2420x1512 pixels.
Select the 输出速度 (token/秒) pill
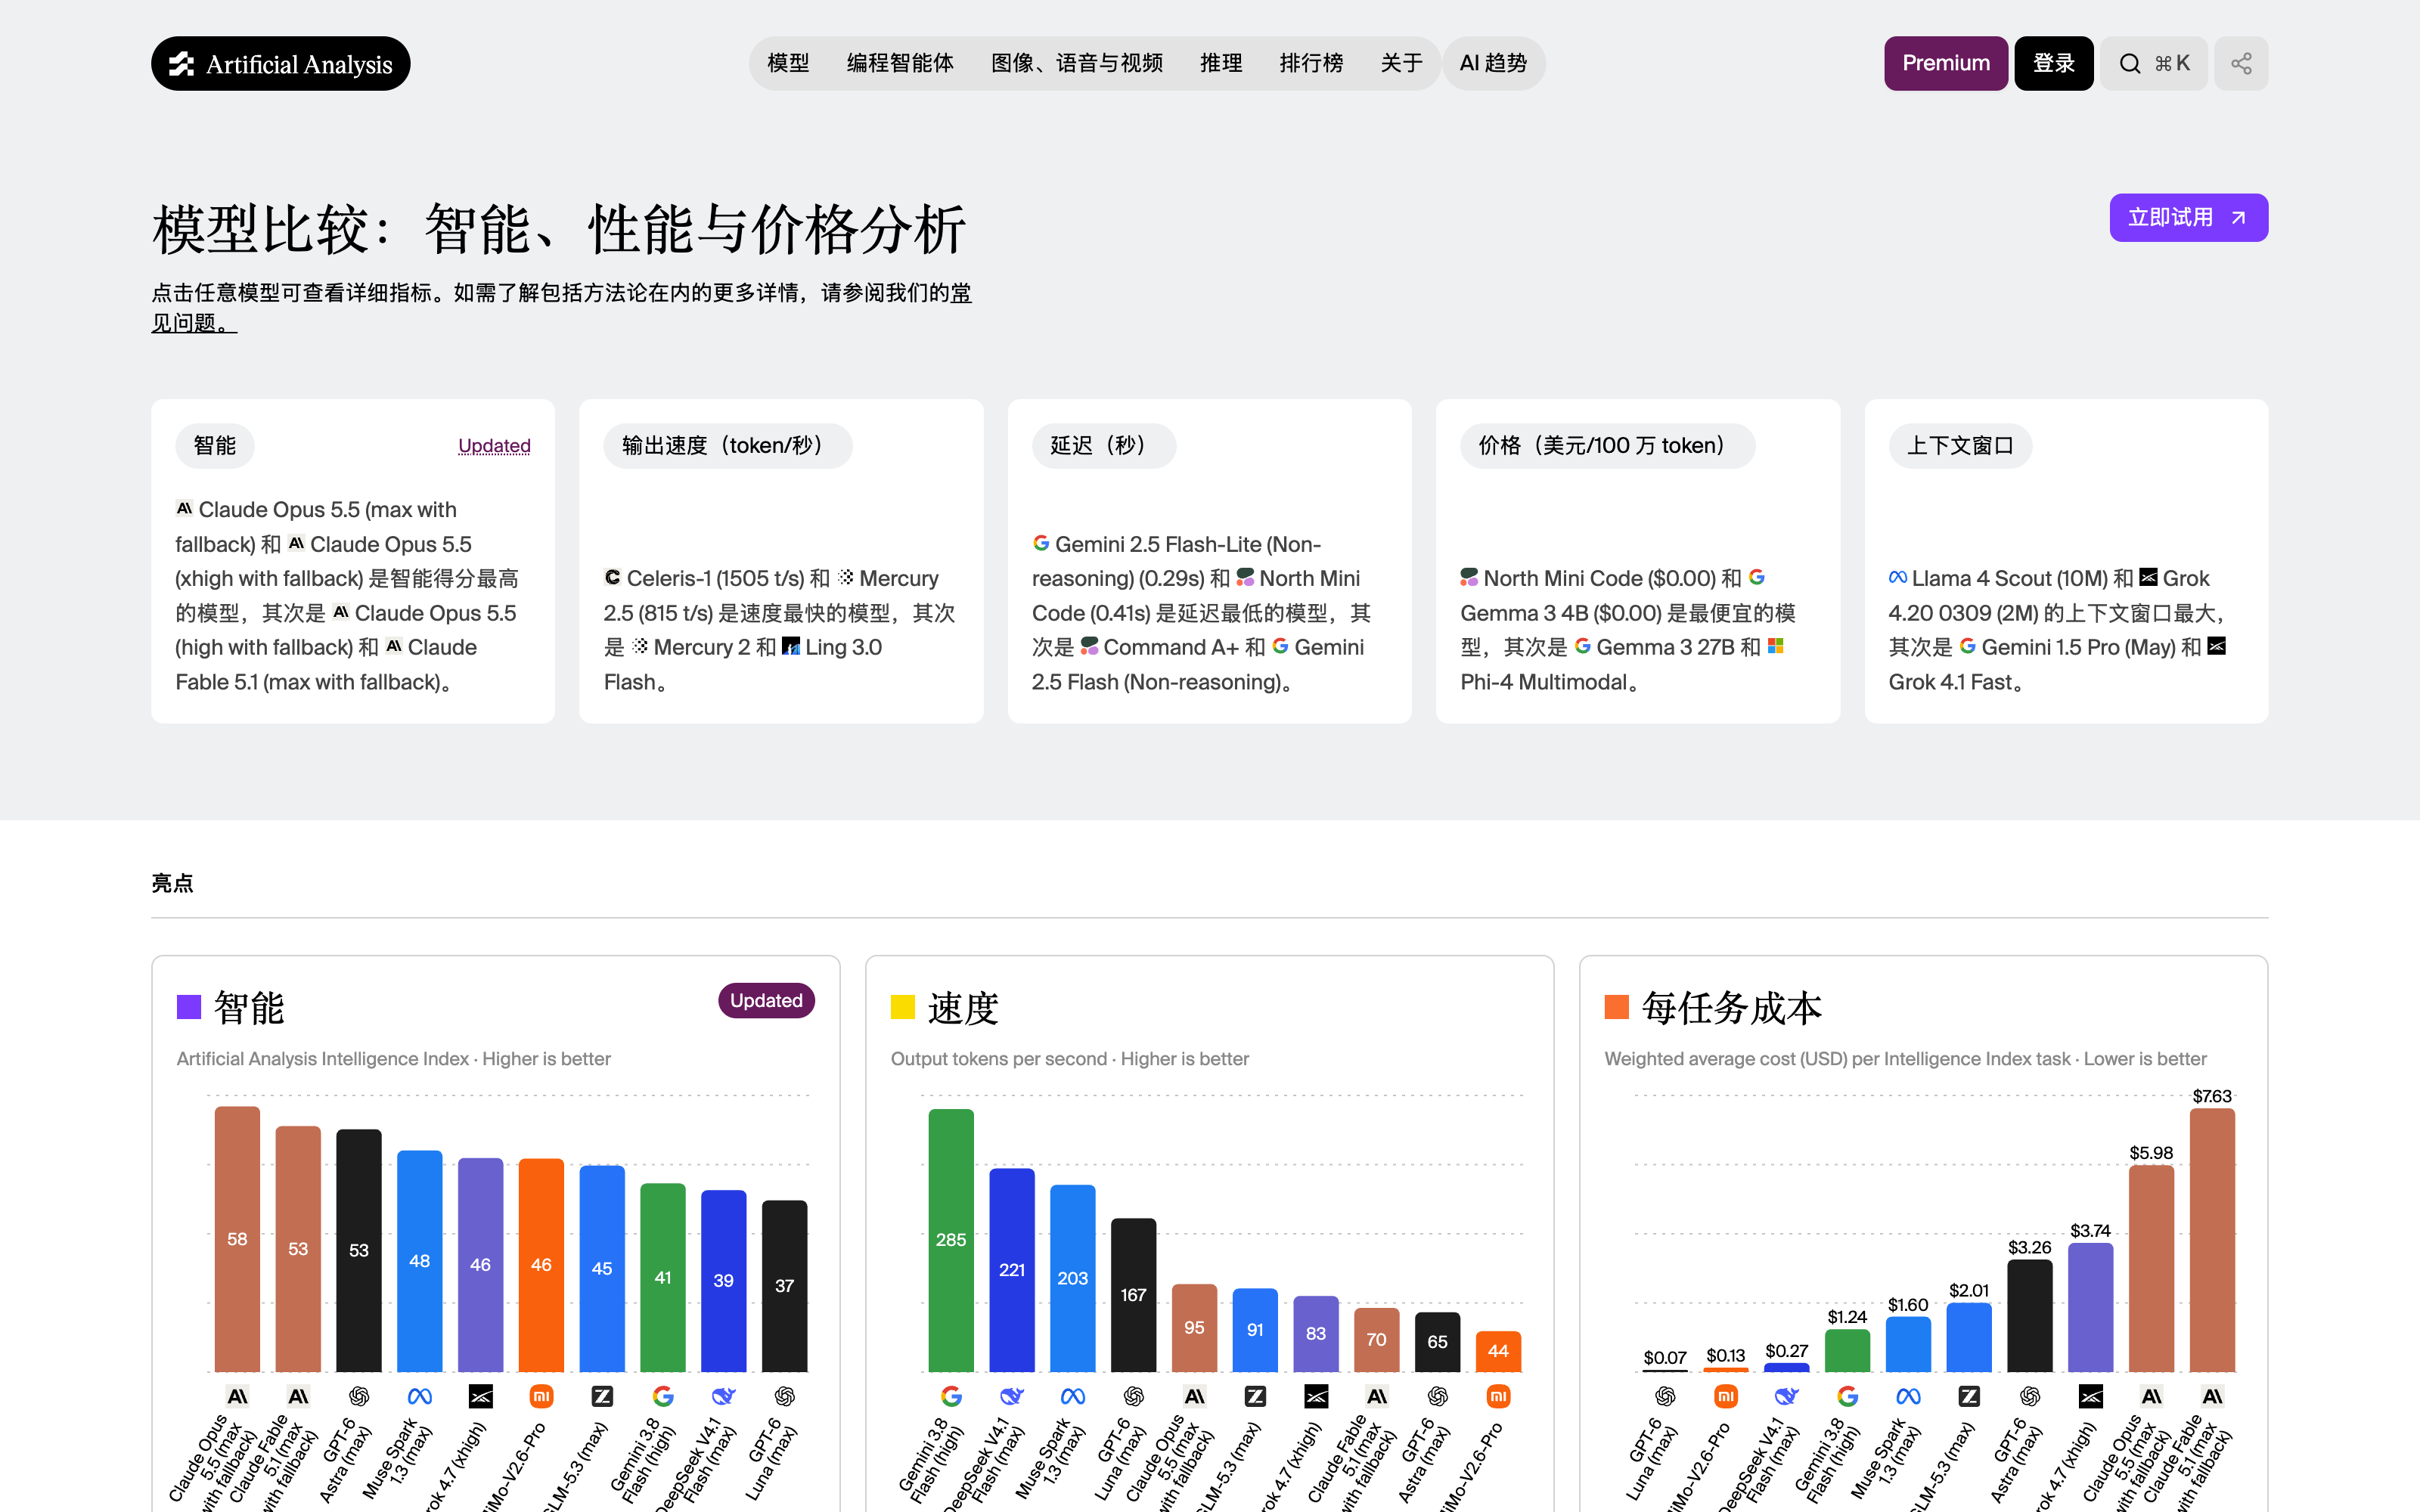pos(727,446)
